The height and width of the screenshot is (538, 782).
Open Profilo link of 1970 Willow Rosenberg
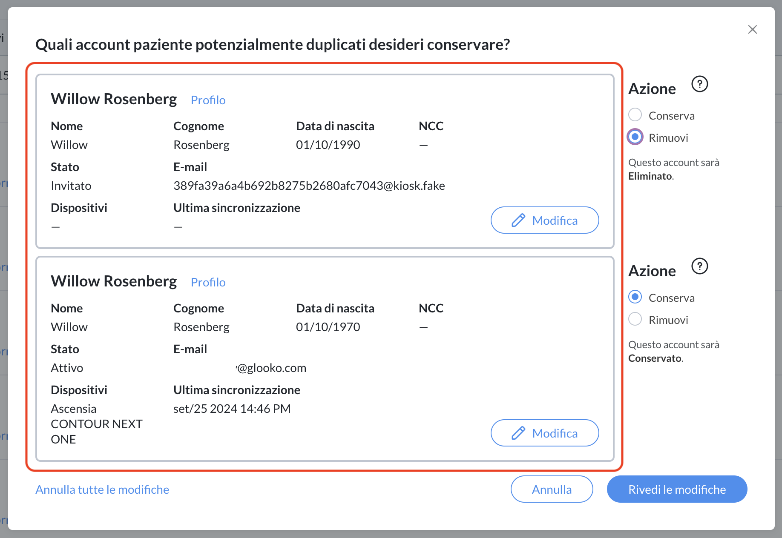click(208, 282)
